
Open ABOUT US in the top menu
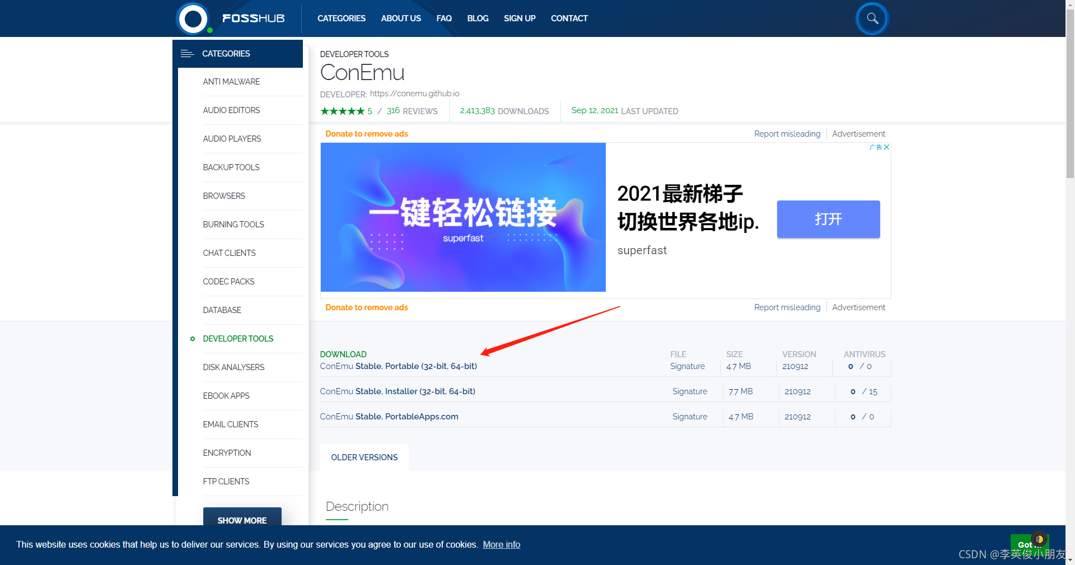tap(401, 18)
